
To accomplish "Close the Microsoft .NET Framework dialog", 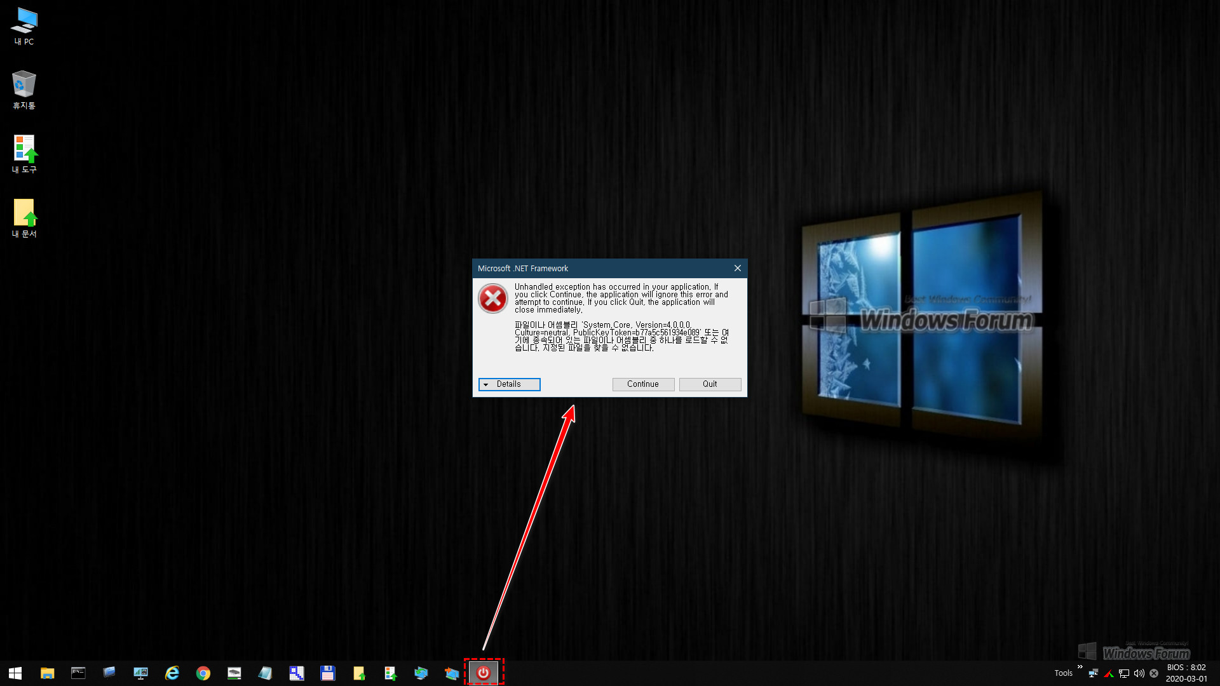I will click(737, 269).
